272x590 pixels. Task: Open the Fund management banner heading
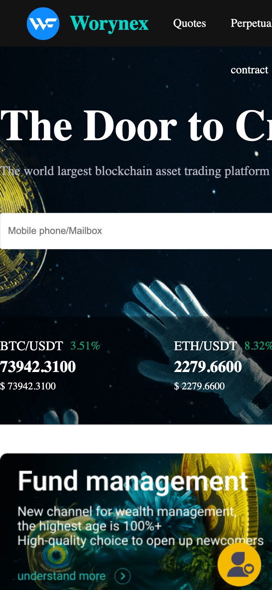click(133, 481)
